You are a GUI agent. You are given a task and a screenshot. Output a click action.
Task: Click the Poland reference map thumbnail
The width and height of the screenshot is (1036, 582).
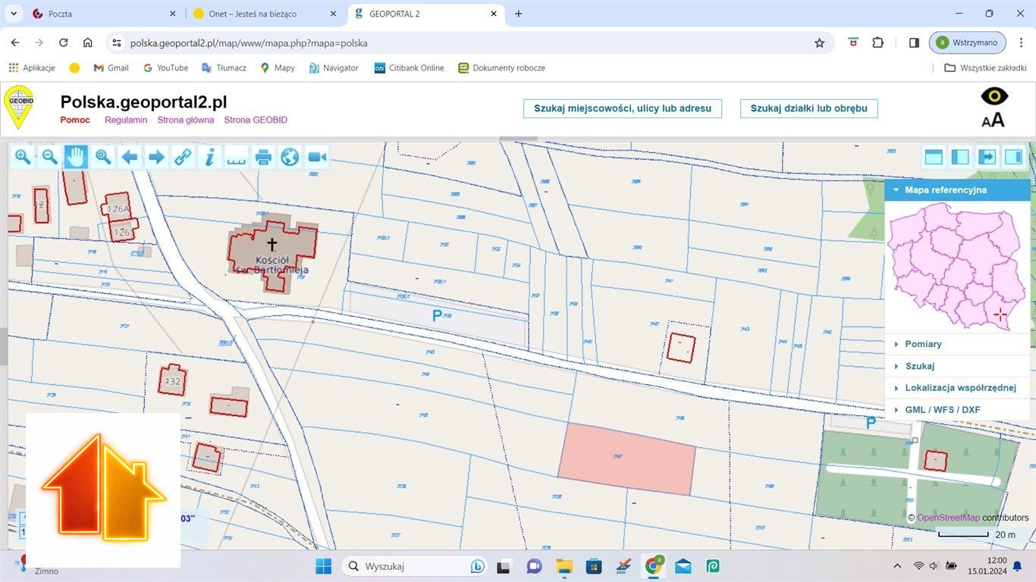pos(956,266)
